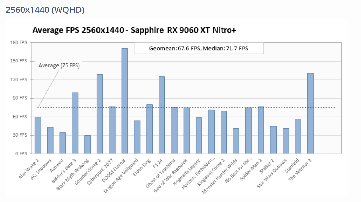Click the Geomean and Median text box
Screen dimensions: 361x202
coord(199,48)
